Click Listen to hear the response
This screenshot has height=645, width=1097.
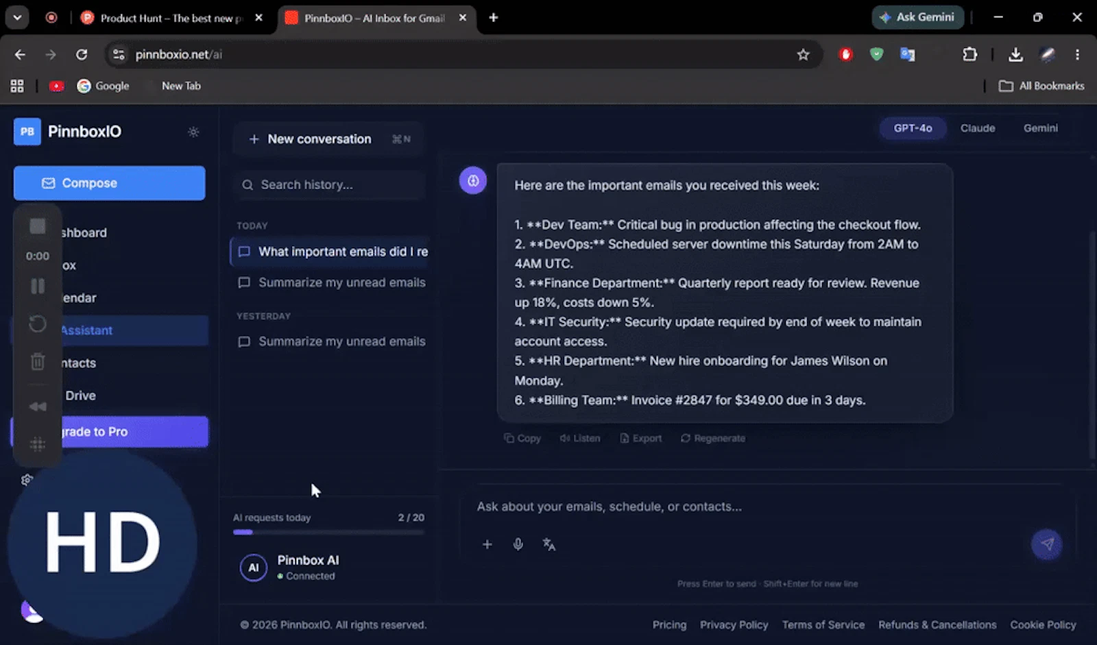coord(580,438)
